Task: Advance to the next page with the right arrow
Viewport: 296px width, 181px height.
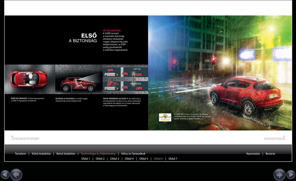Action: coord(279,175)
